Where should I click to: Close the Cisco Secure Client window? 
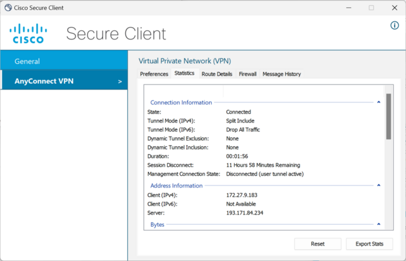(394, 8)
